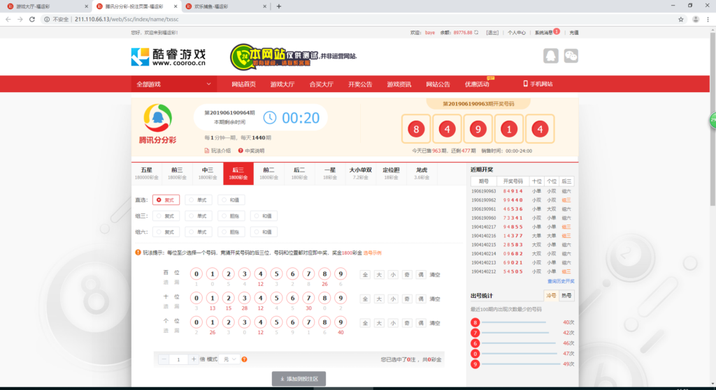Switch to the 五星 play tab

[146, 173]
